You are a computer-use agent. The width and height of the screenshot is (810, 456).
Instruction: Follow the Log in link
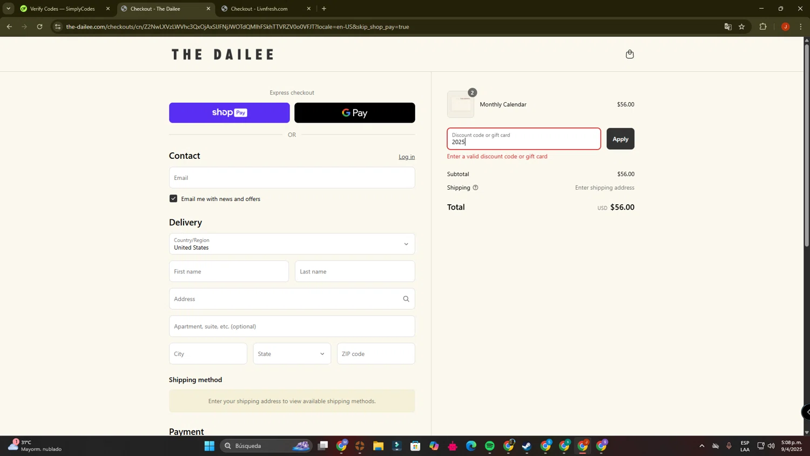[407, 157]
